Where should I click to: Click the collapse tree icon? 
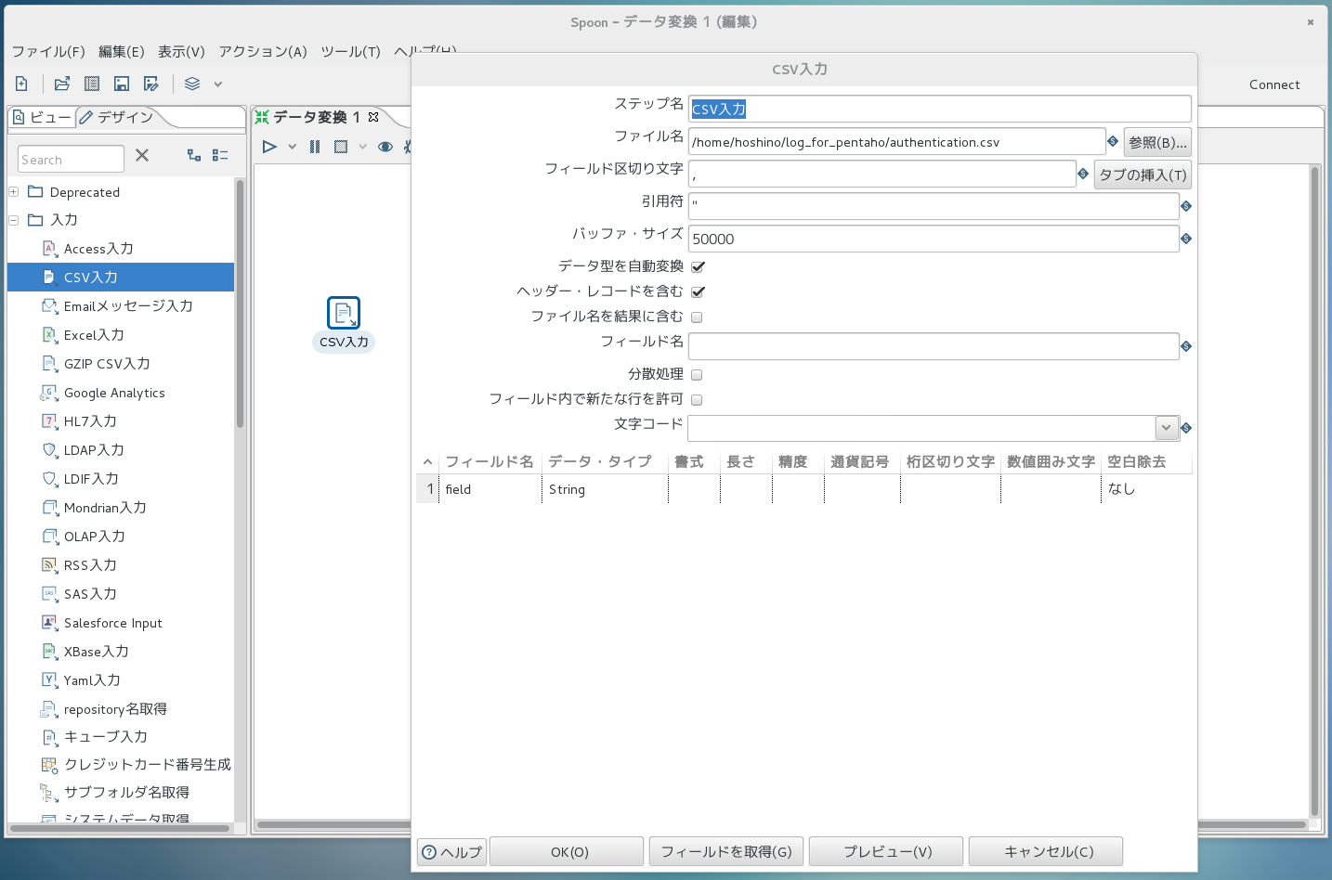tap(220, 155)
